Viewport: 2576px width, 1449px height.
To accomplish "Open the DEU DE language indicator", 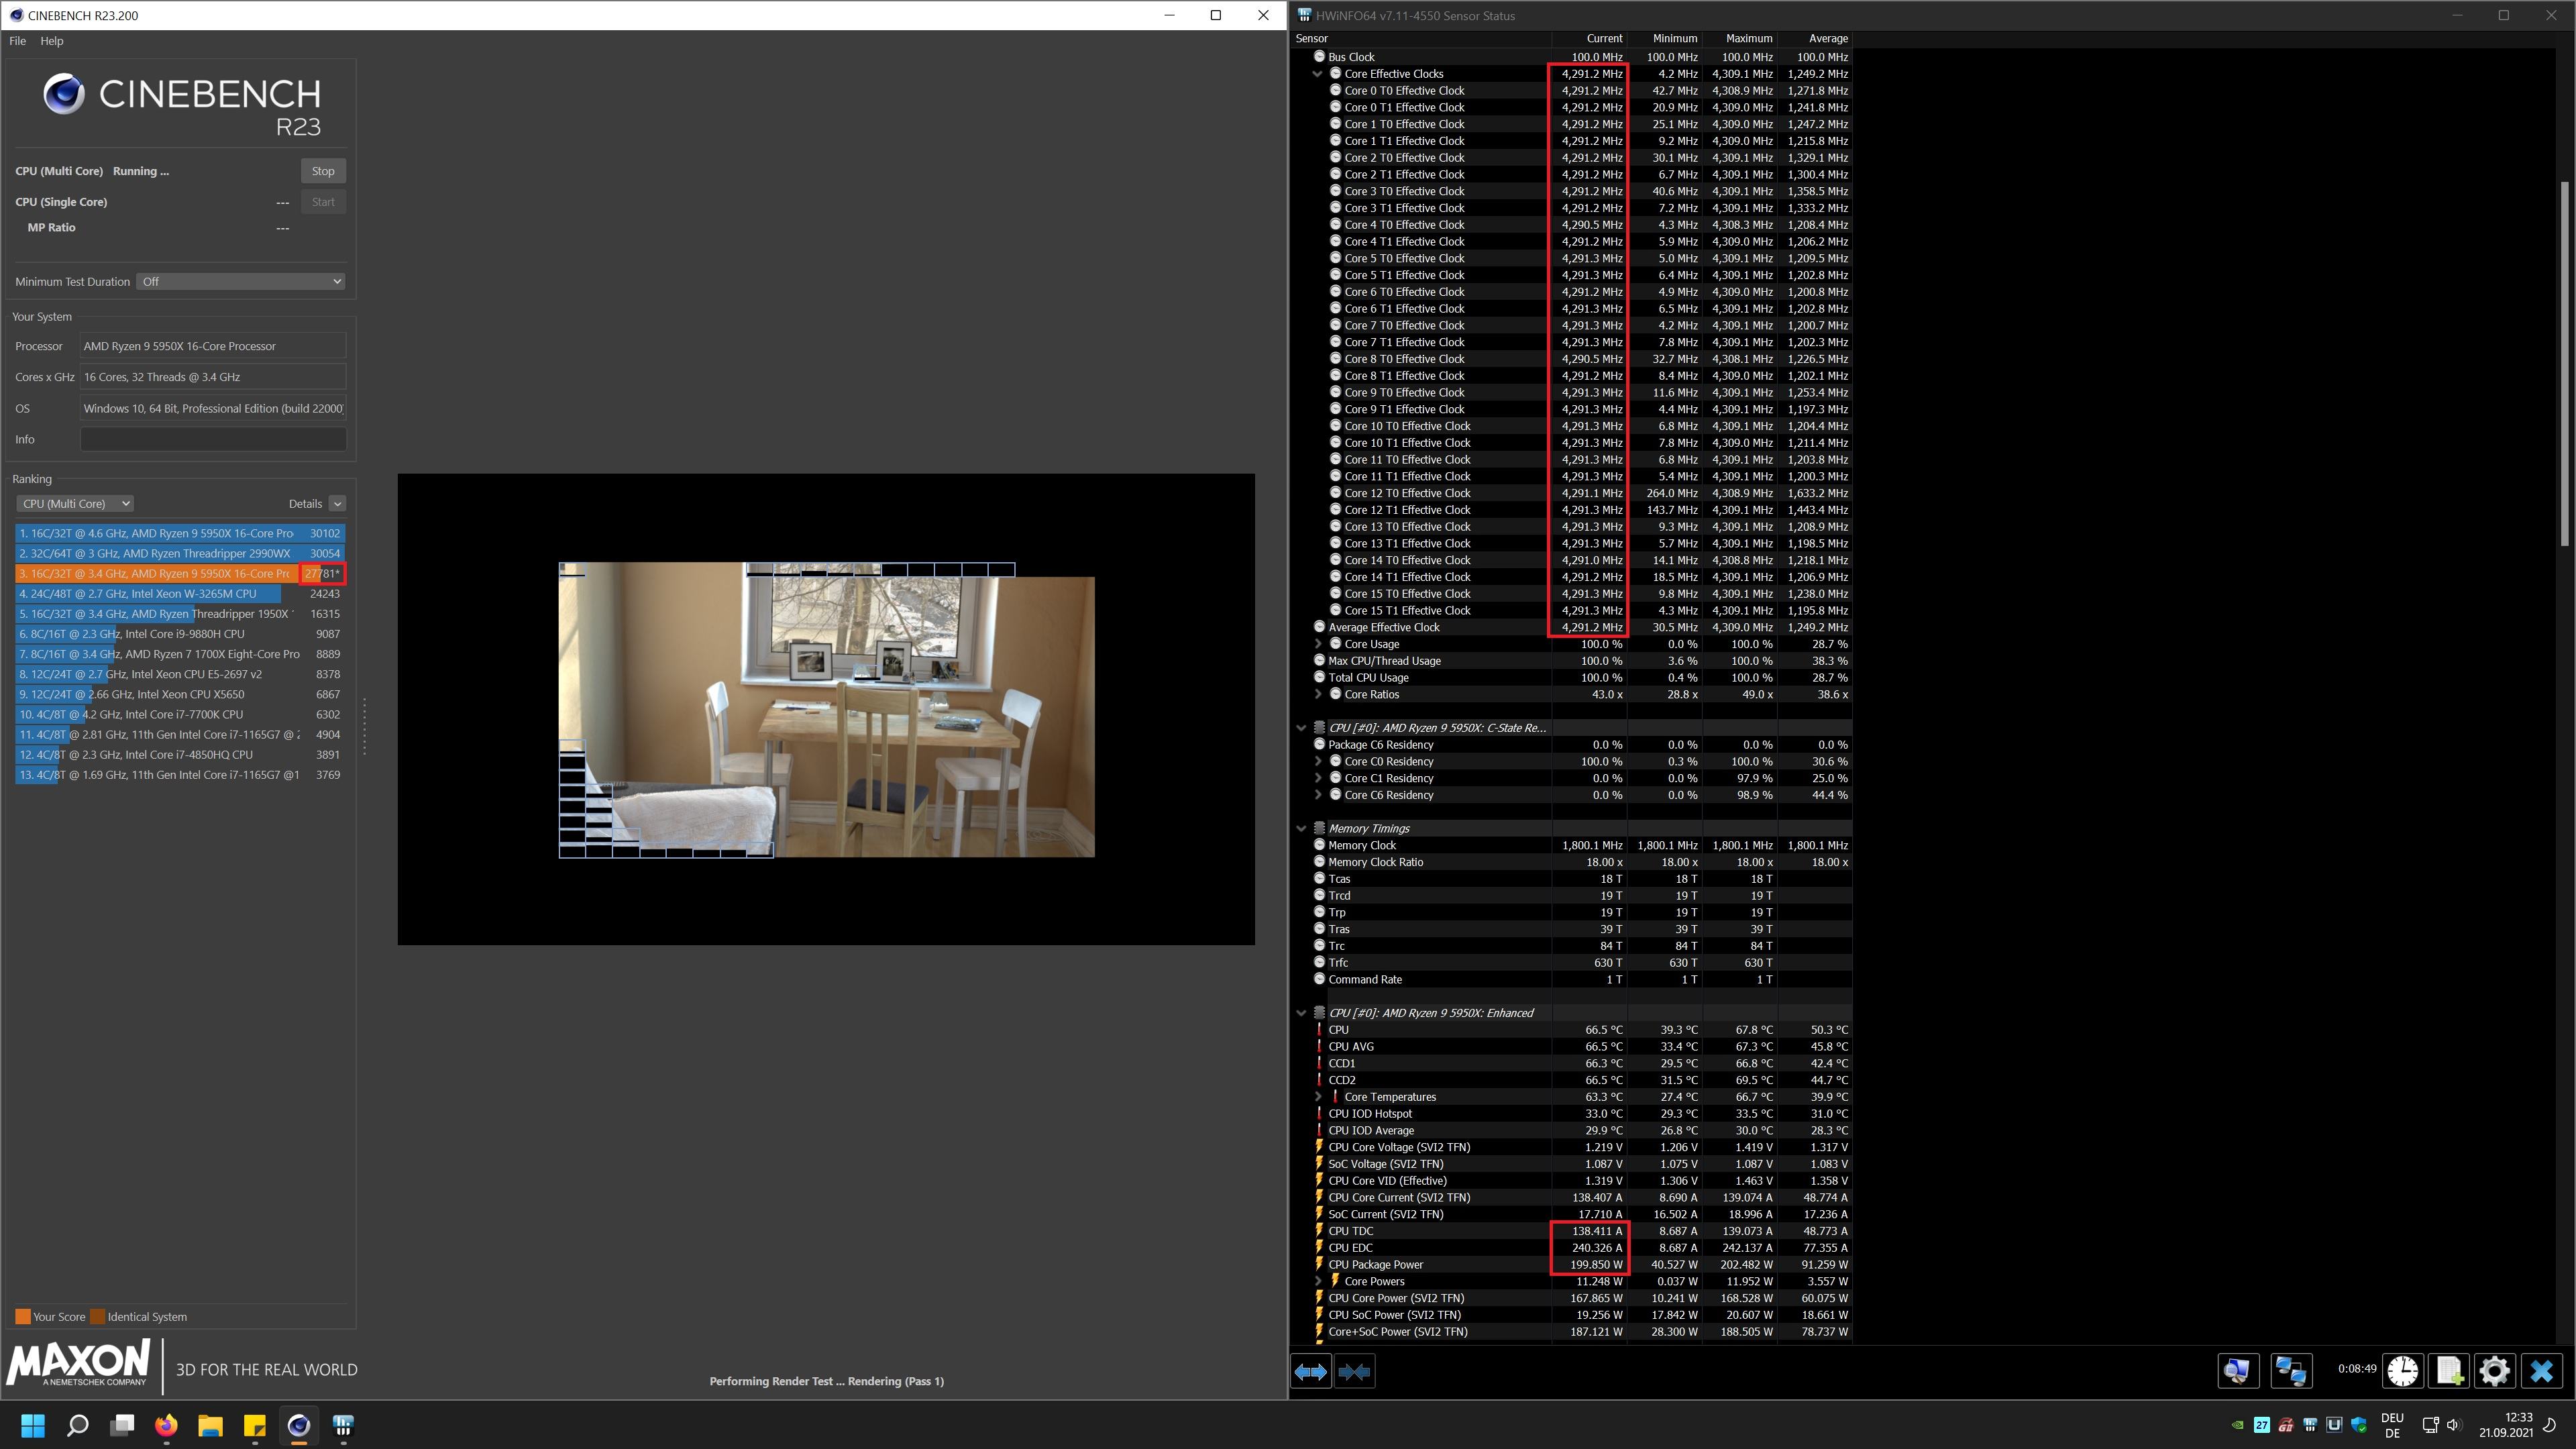I will click(x=2392, y=1425).
